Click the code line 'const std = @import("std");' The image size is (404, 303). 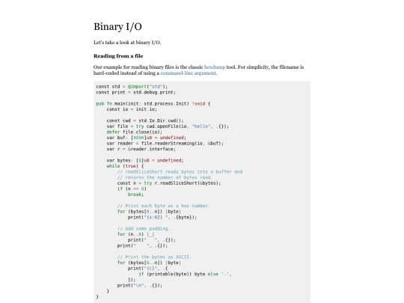pos(132,87)
